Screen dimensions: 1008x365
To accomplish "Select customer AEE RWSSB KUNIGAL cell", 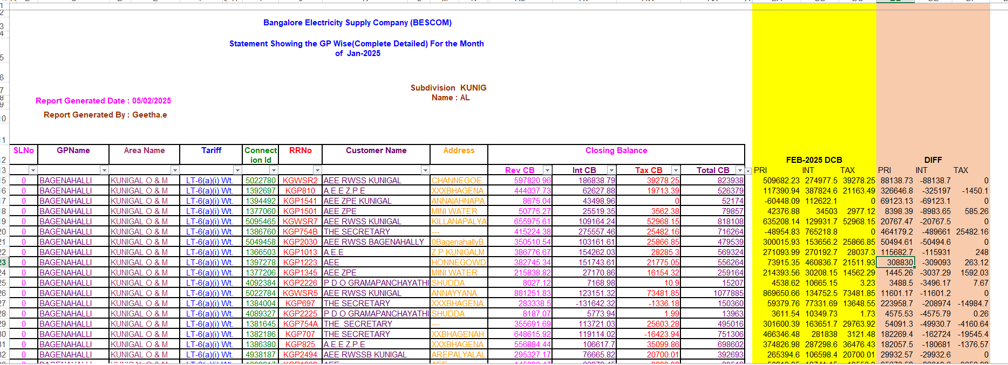I will pos(376,355).
